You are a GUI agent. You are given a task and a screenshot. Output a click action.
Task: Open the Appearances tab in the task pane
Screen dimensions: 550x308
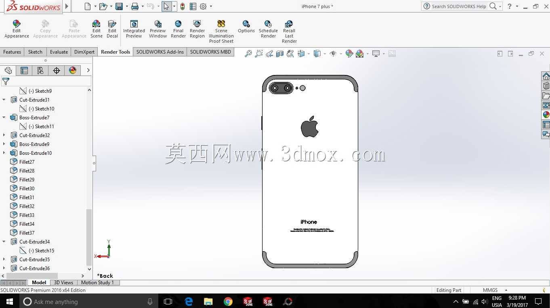coord(546,115)
